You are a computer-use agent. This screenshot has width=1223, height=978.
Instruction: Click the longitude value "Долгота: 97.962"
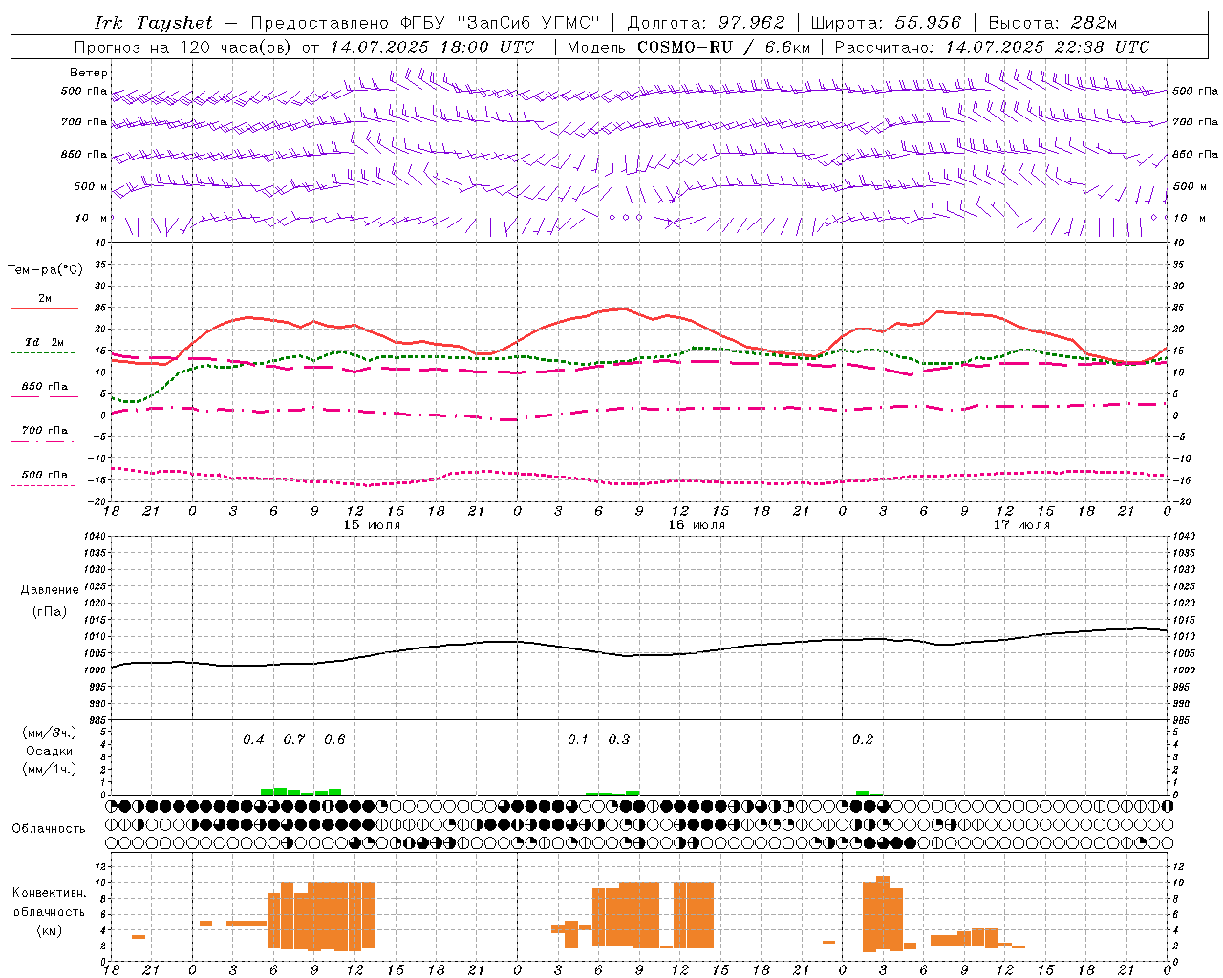click(x=706, y=23)
